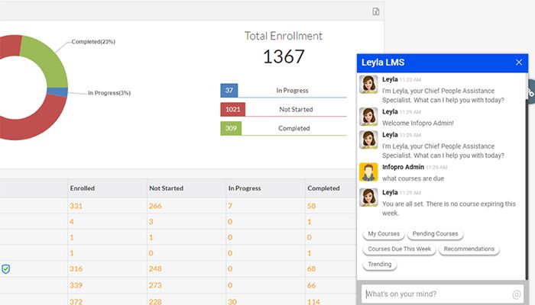Click Leyla's avatar on the 11:23 AM message

[370, 84]
